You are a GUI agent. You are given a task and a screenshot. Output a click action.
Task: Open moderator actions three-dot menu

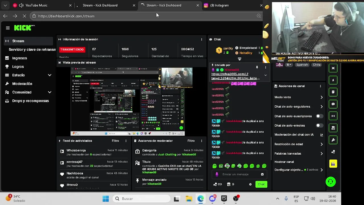point(202,141)
